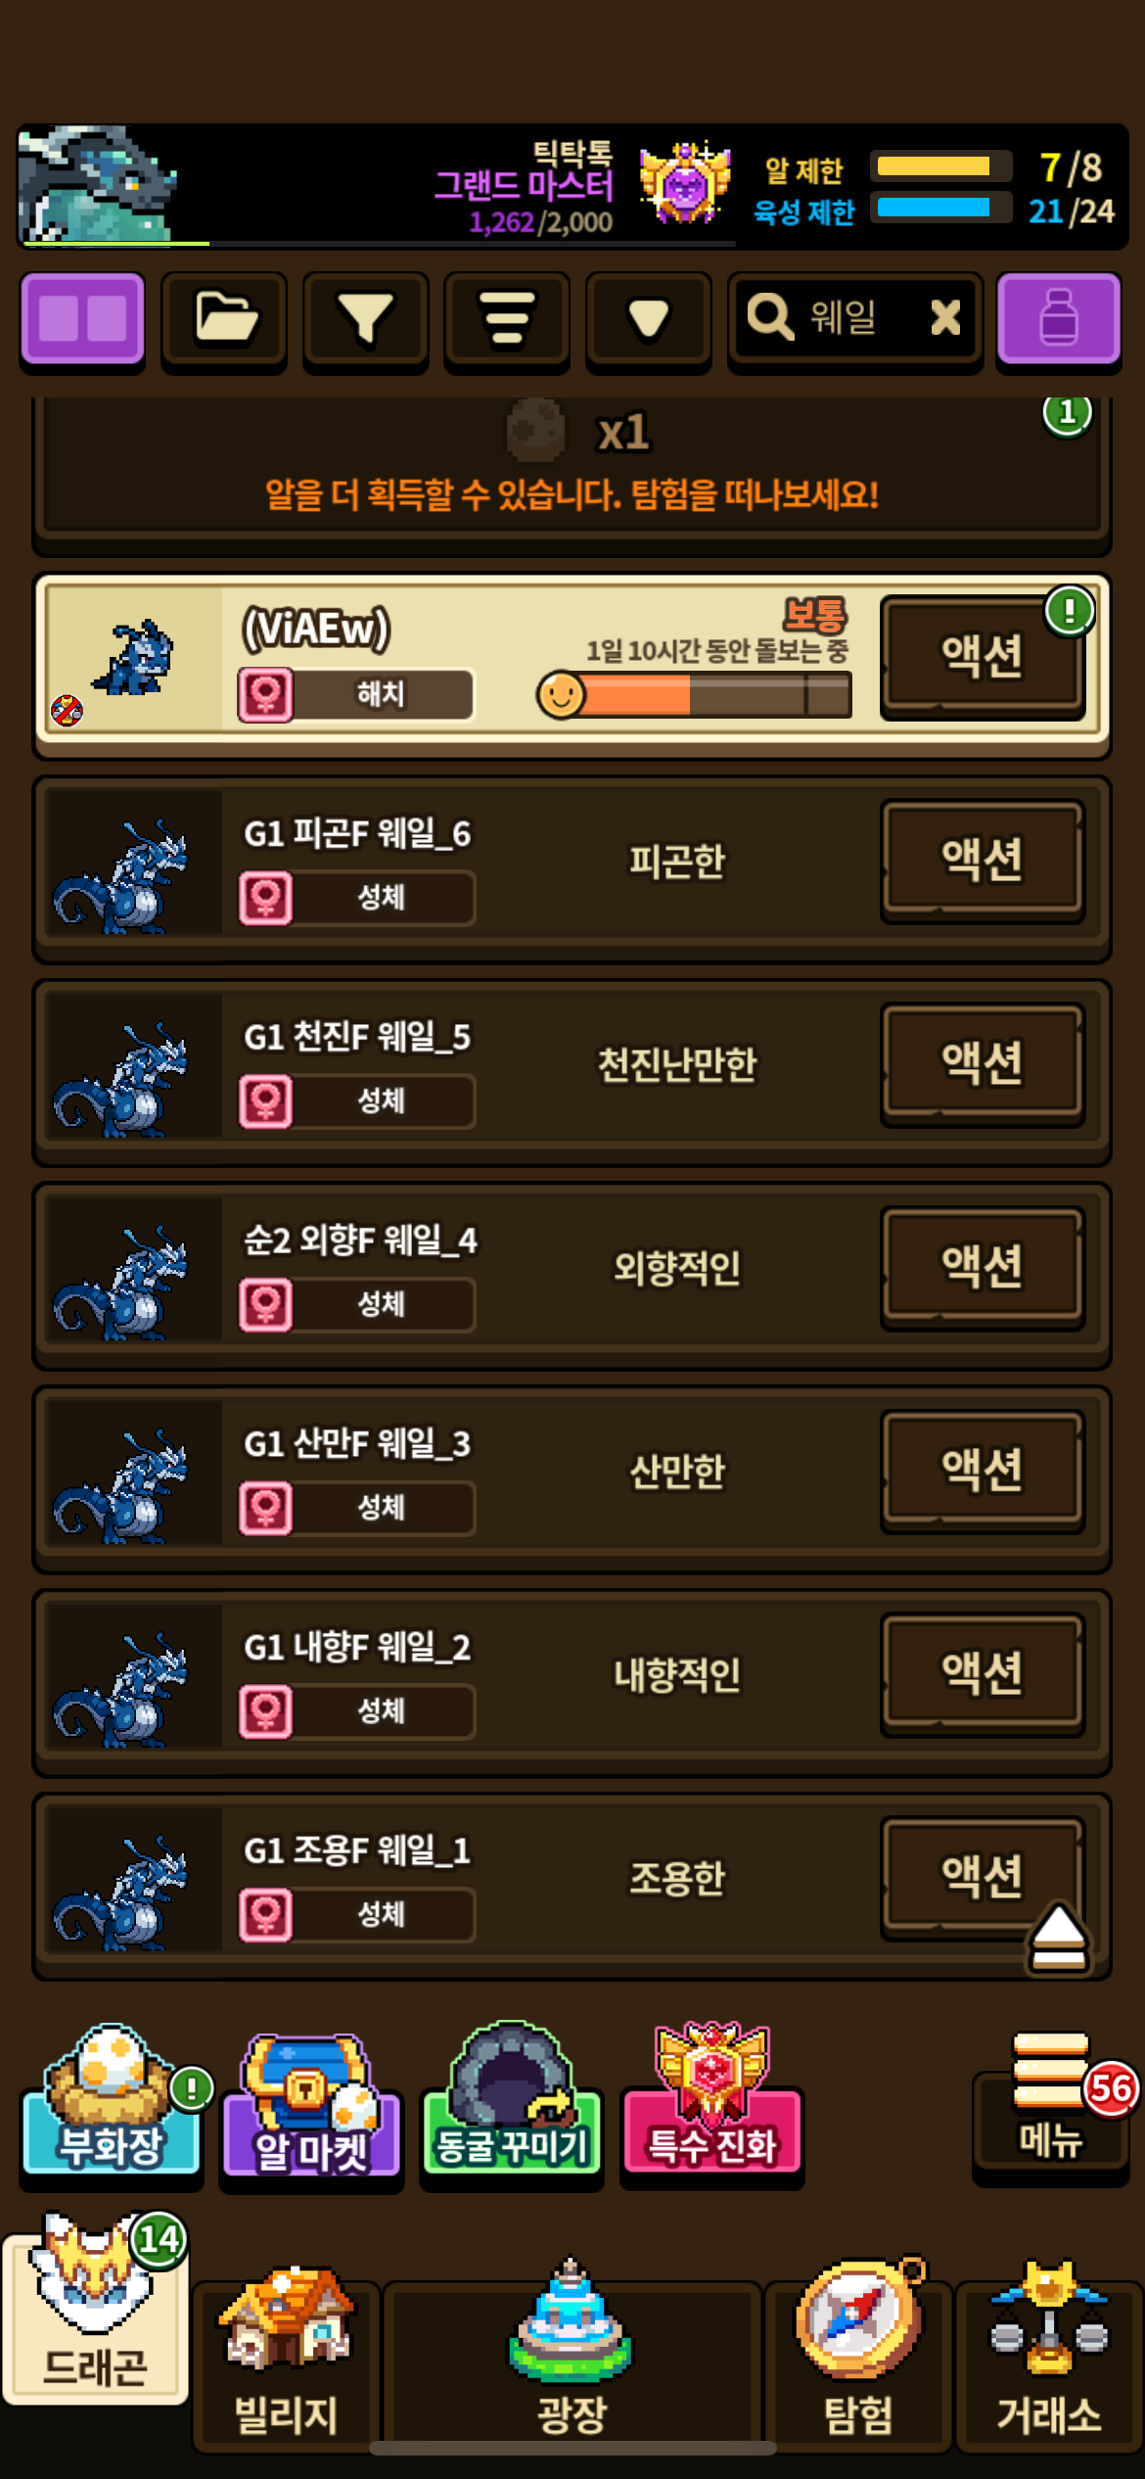Toggle the heart favorites filter
This screenshot has width=1145, height=2479.
click(x=648, y=320)
